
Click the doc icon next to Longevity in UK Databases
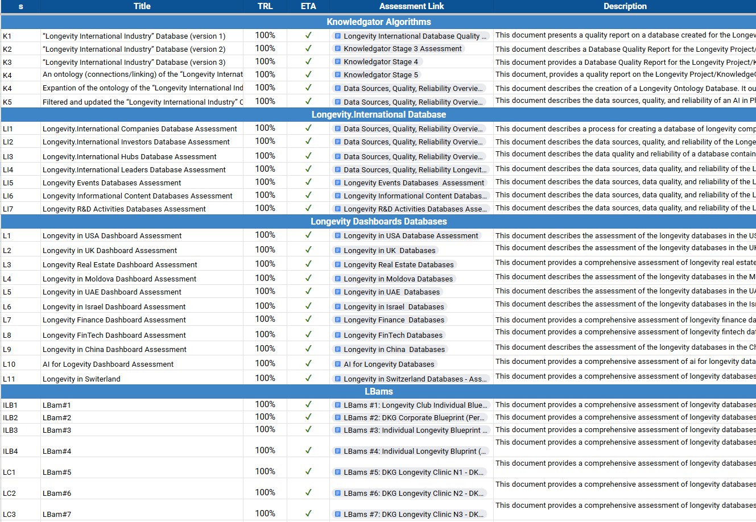tap(338, 250)
